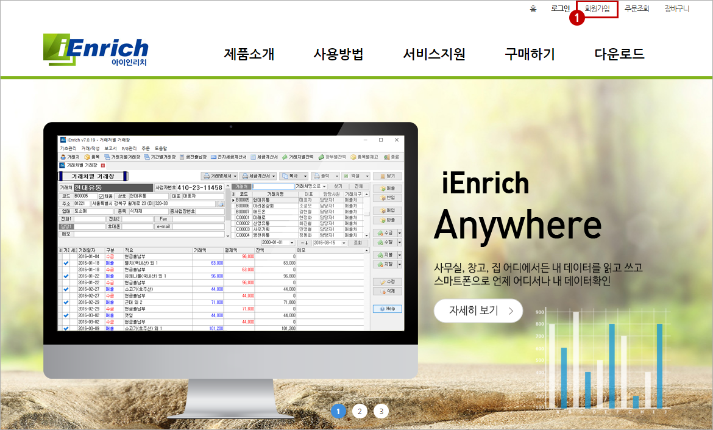Open 거래처 icon in app toolbar
The image size is (713, 430).
[x=70, y=157]
